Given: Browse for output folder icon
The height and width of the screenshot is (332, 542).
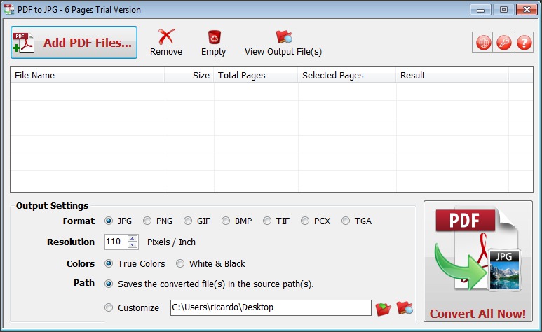Looking at the screenshot, I should pyautogui.click(x=383, y=308).
